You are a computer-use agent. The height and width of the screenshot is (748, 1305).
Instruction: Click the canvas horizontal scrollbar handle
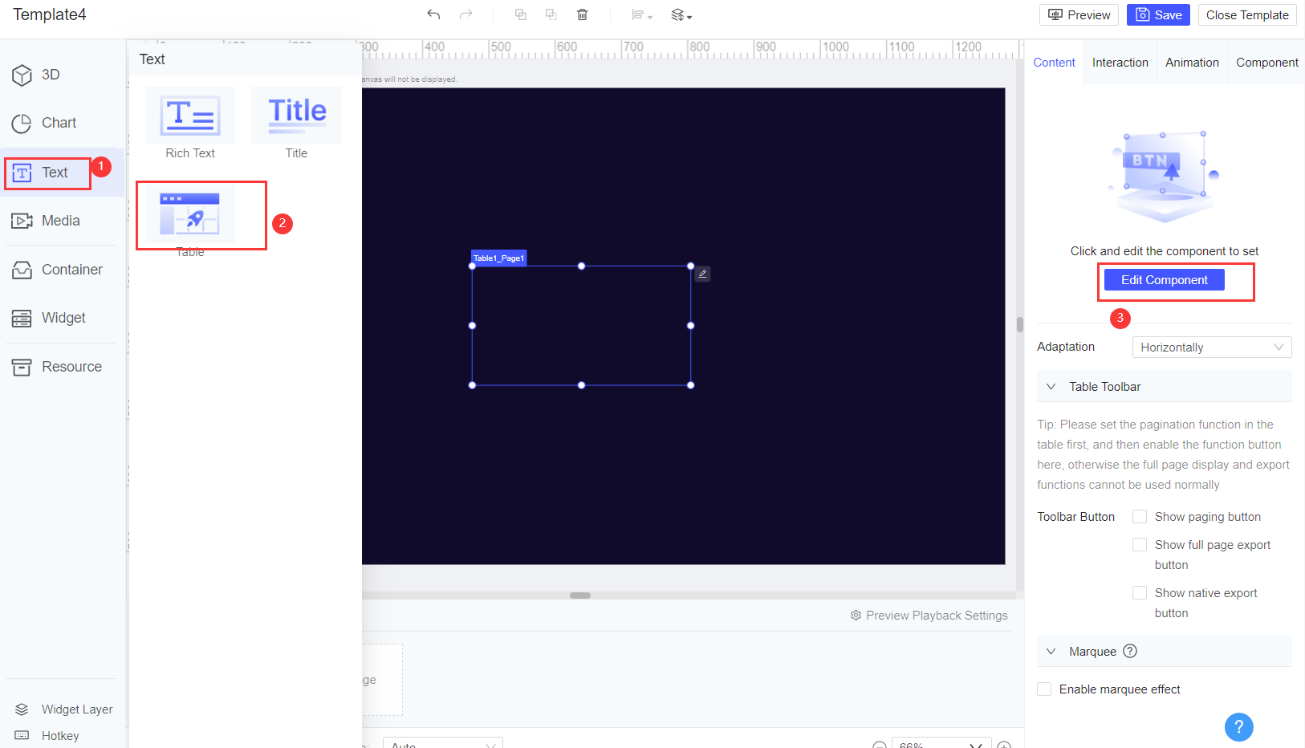pyautogui.click(x=580, y=596)
